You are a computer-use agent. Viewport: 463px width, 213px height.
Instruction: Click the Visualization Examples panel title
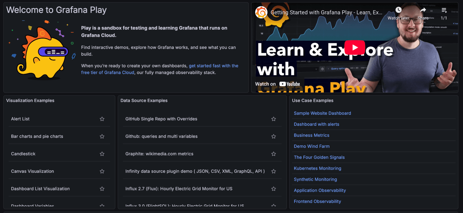(x=30, y=101)
